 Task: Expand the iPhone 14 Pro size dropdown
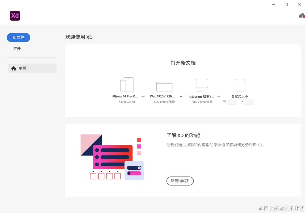click(143, 96)
